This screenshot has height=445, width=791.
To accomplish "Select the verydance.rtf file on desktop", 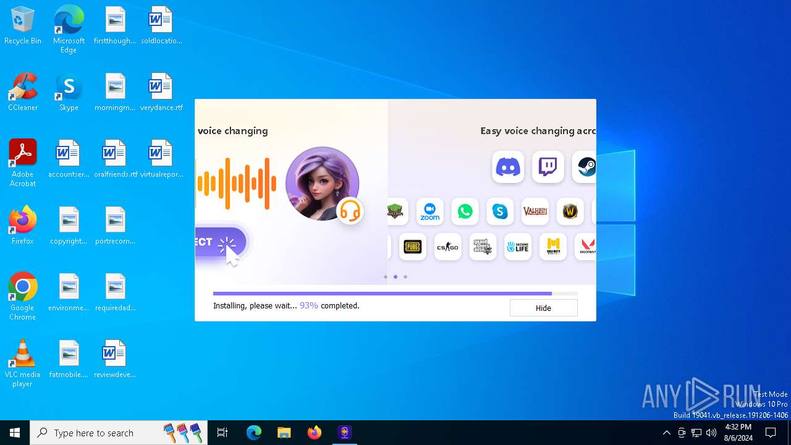I will pyautogui.click(x=161, y=93).
